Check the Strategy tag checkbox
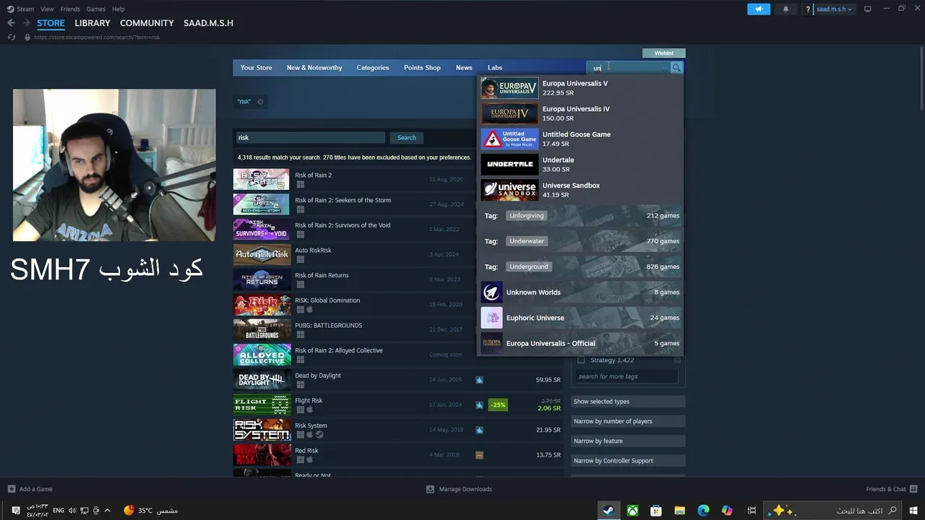 click(x=581, y=360)
